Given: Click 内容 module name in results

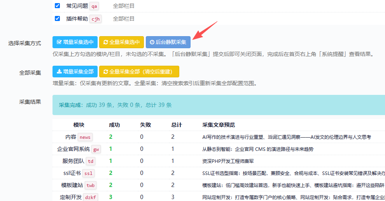Looking at the screenshot, I should tap(71, 137).
